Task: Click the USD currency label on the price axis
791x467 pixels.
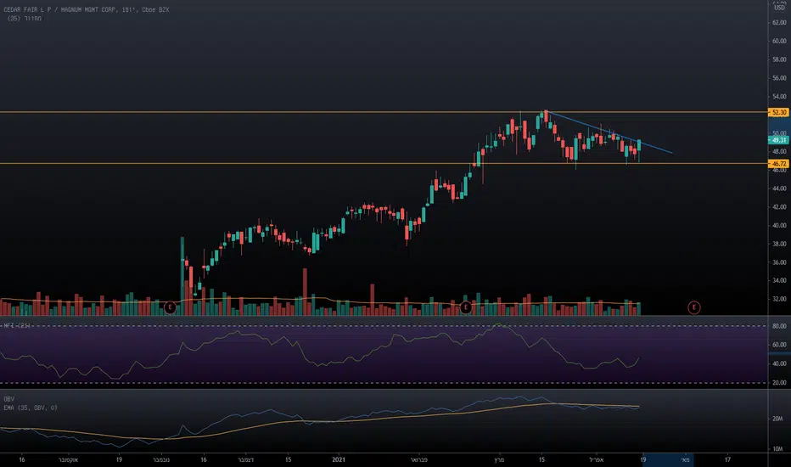Action: (x=780, y=8)
